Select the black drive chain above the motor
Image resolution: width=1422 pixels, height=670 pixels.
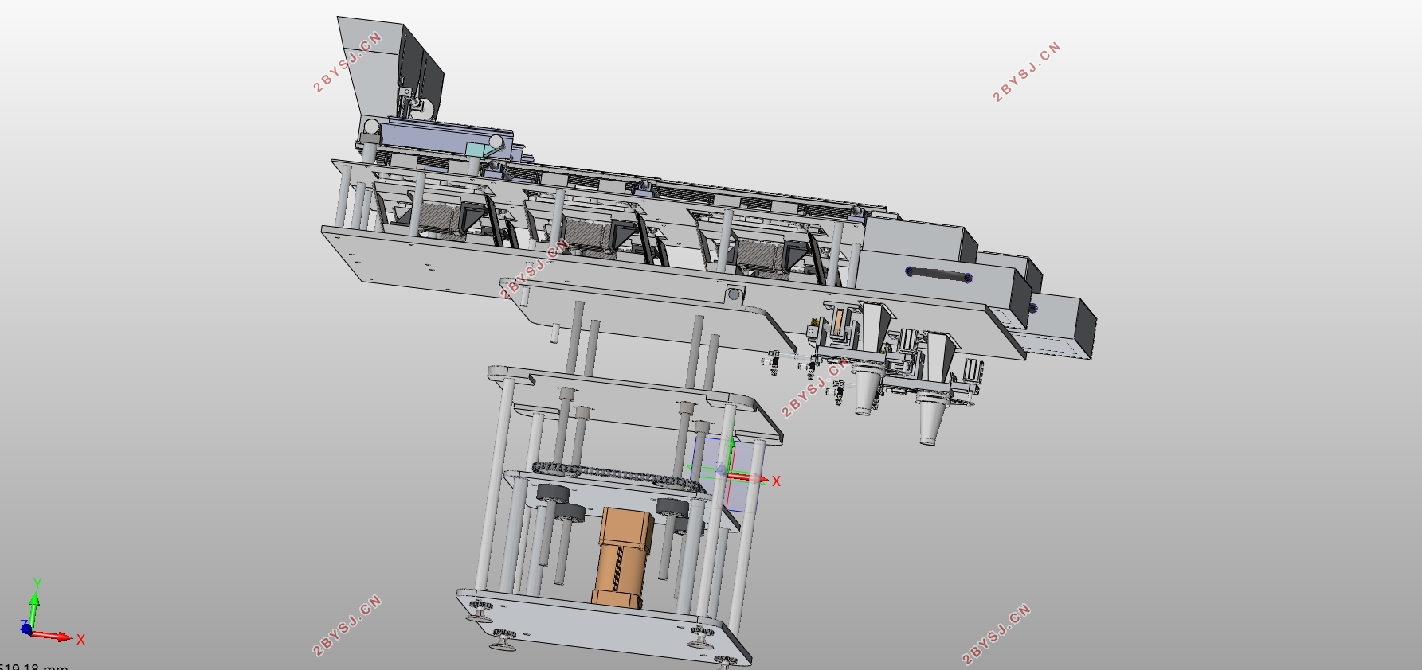[618, 474]
